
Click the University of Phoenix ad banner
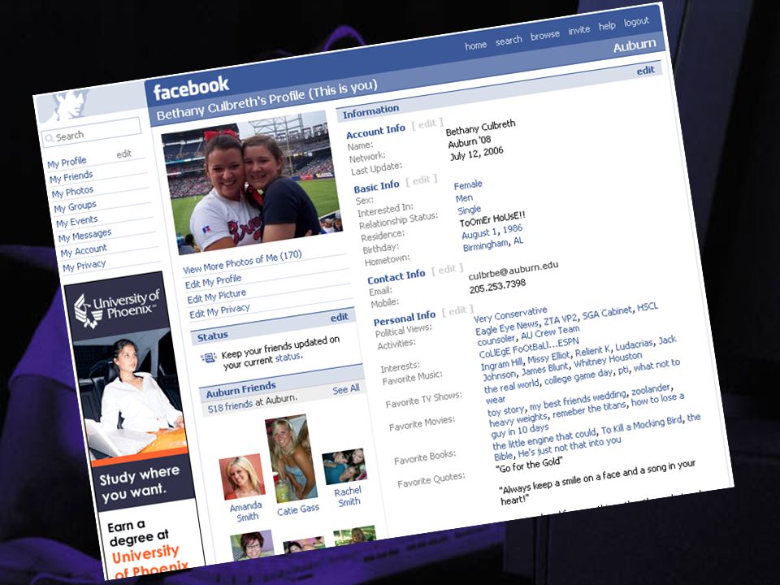coord(136,425)
